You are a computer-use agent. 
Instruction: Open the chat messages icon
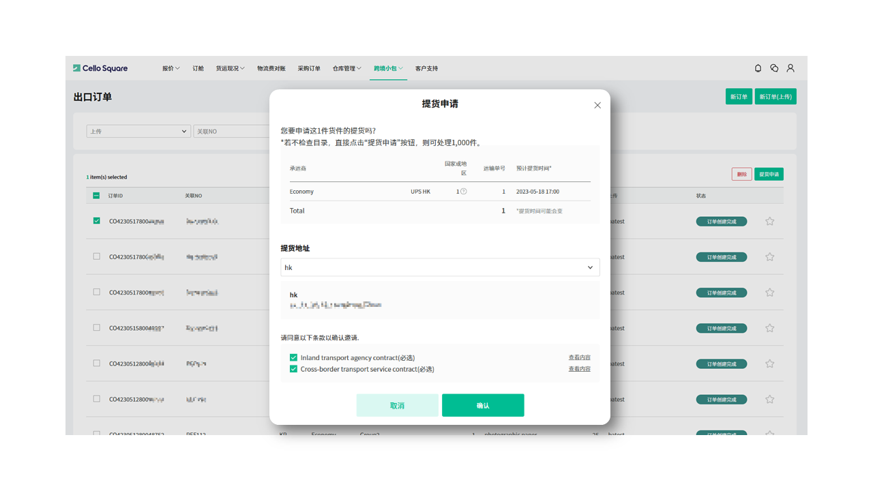coord(774,68)
